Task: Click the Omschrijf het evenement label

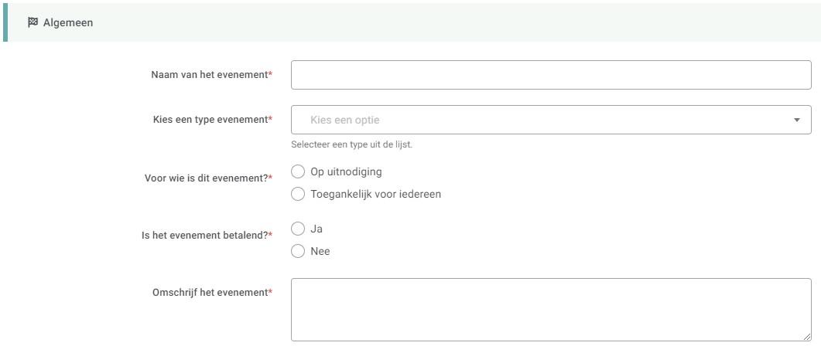Action: [209, 293]
